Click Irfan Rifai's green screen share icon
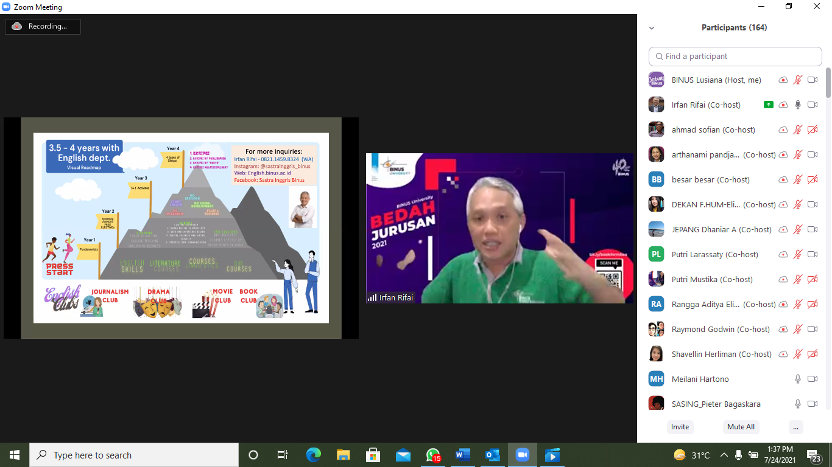The width and height of the screenshot is (832, 467). [769, 105]
